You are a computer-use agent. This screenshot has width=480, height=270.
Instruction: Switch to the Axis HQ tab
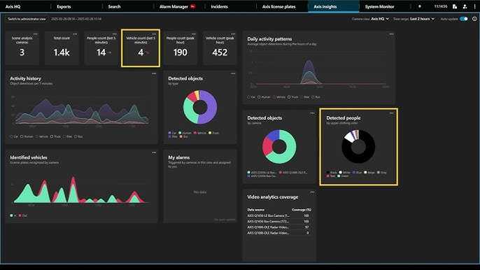pos(13,6)
